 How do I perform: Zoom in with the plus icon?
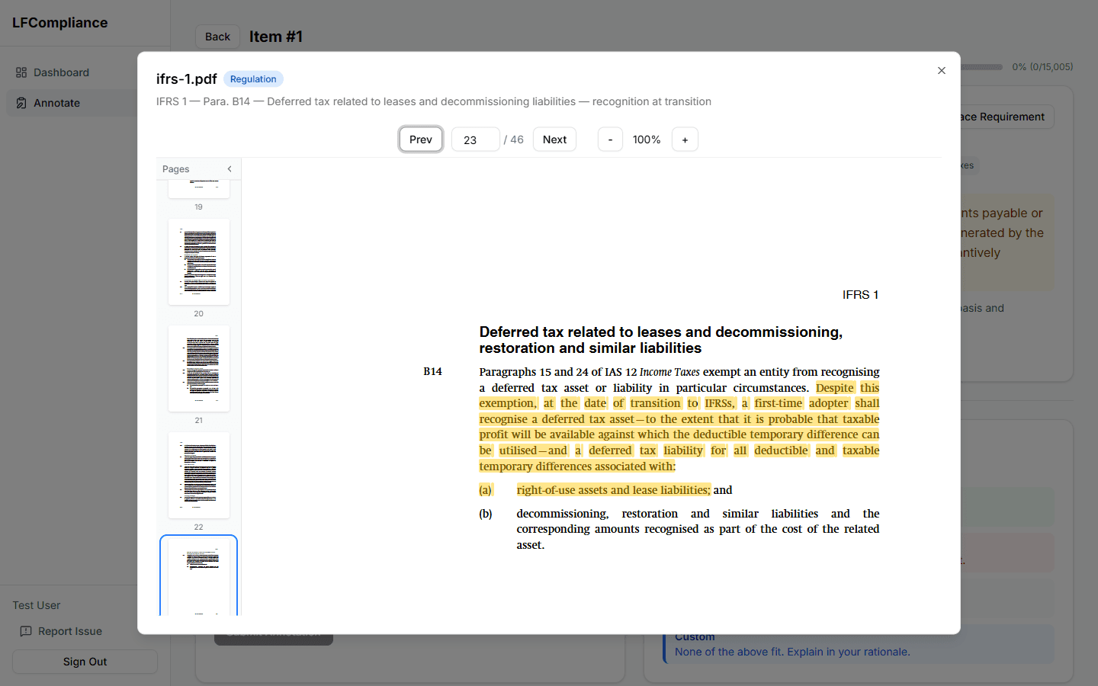coord(684,139)
